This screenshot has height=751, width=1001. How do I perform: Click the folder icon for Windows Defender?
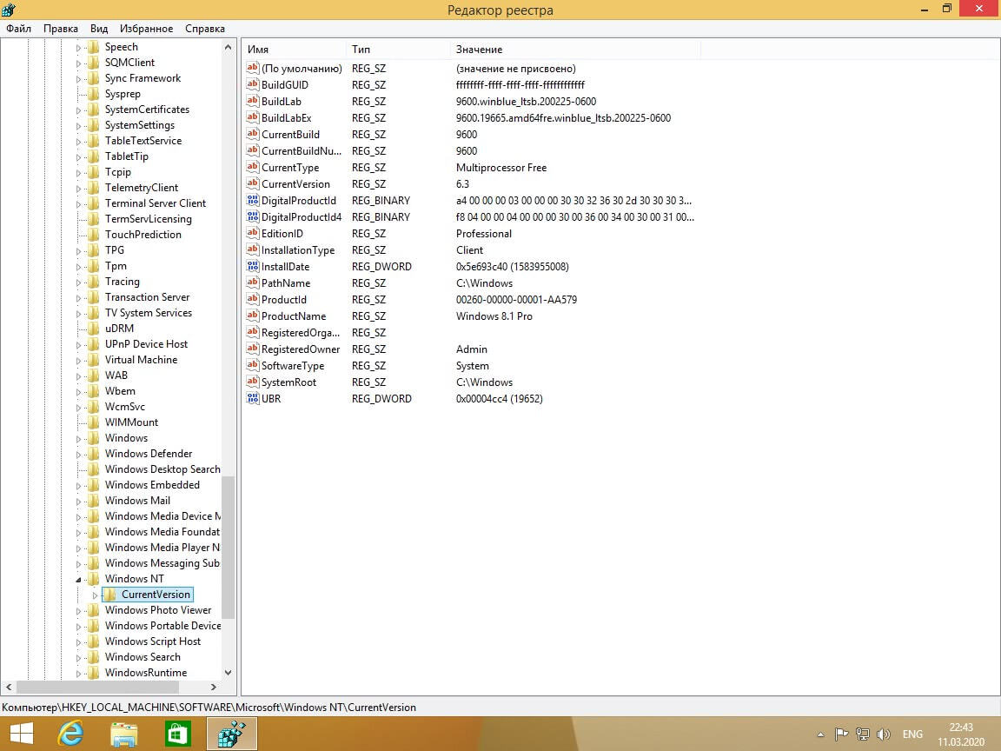tap(93, 454)
